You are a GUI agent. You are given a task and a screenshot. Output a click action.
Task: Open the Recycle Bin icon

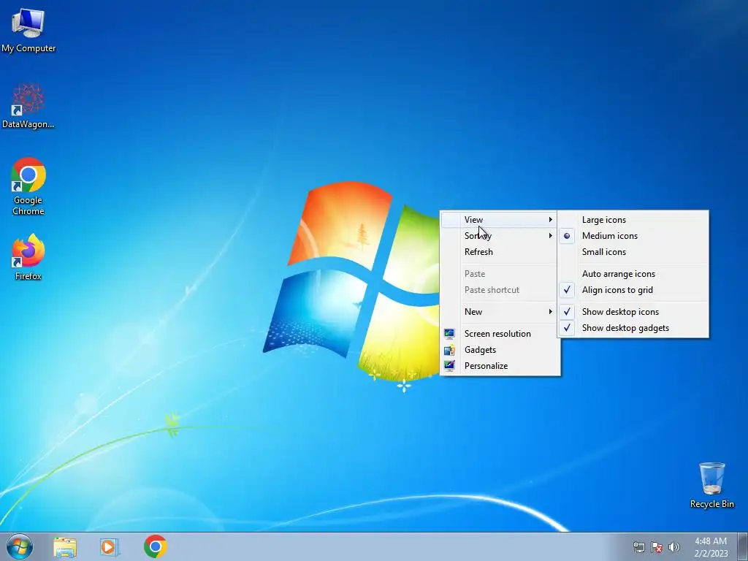[x=711, y=485]
